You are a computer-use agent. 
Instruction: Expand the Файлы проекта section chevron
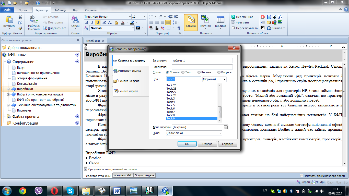77,116
